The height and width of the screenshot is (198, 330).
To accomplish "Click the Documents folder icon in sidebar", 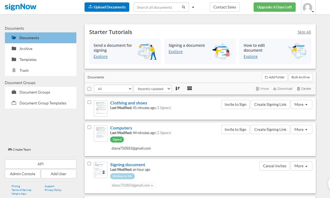I will [x=14, y=38].
